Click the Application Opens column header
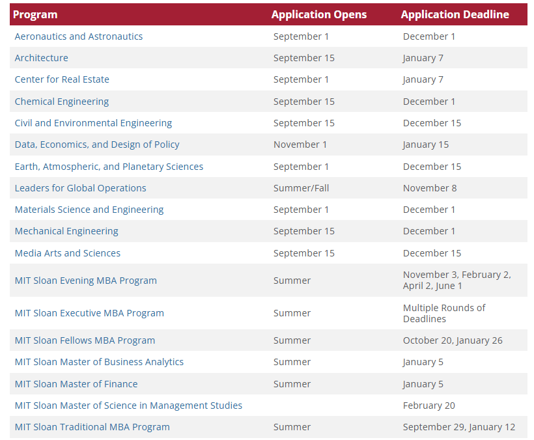This screenshot has height=440, width=534. point(319,14)
